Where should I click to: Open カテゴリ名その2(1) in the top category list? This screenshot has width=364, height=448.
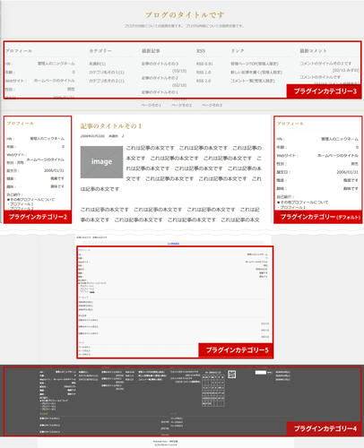click(107, 81)
